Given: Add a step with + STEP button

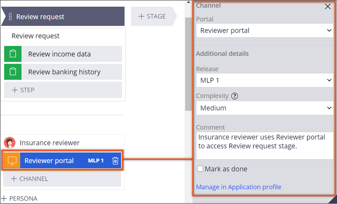Looking at the screenshot, I should [63, 90].
